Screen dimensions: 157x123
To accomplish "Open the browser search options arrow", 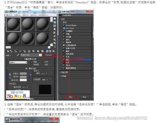I will pos(60,15).
